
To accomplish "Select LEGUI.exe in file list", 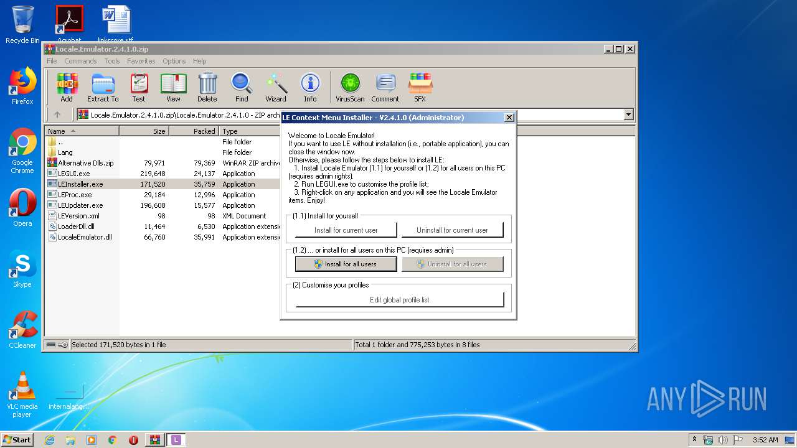I will coord(163,174).
